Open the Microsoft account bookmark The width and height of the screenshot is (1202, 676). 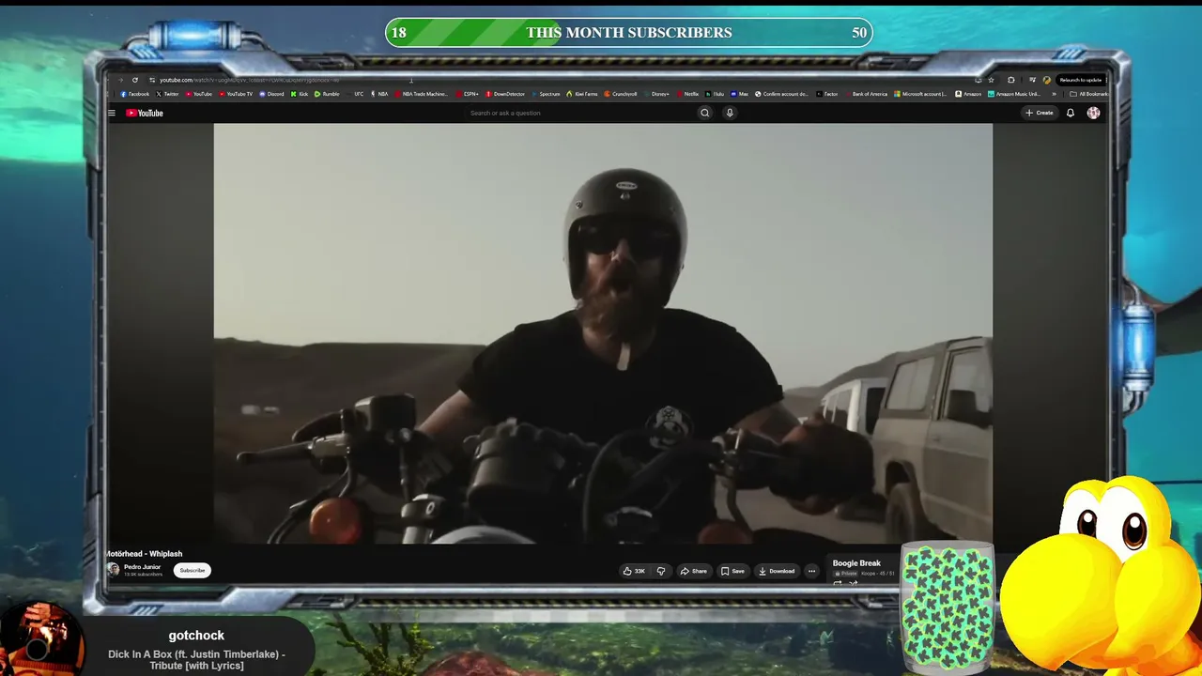921,94
